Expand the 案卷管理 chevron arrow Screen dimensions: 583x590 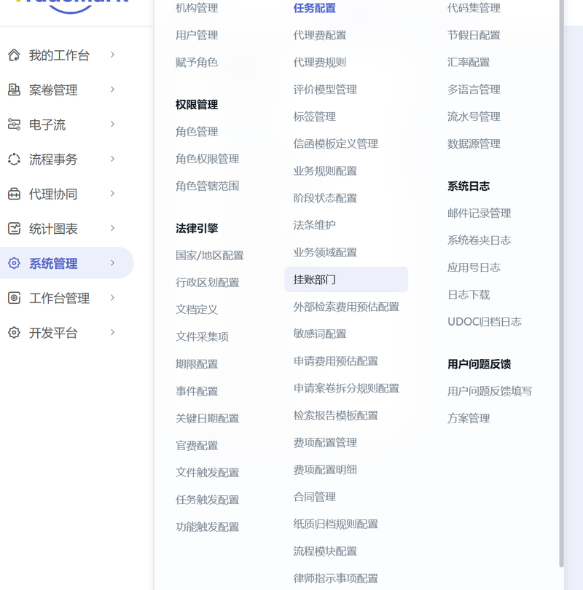[x=112, y=90]
